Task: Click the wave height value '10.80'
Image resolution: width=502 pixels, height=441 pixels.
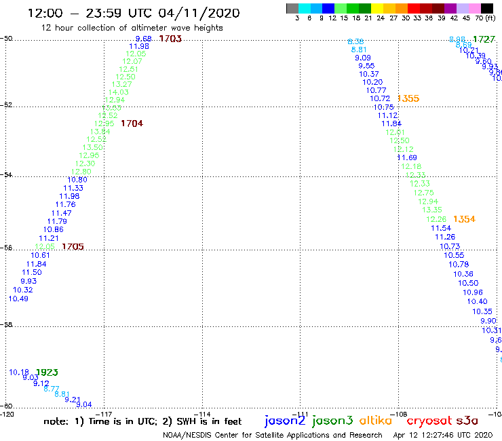Action: [77, 180]
